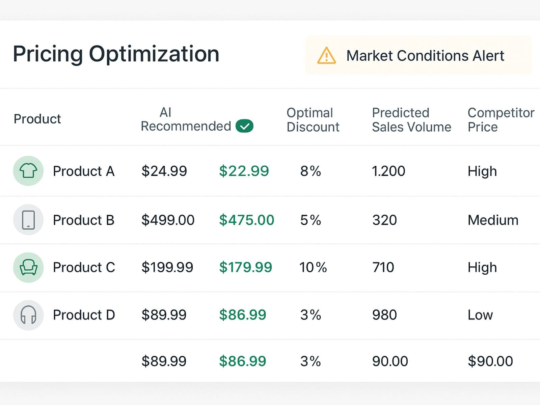The width and height of the screenshot is (540, 405).
Task: Click the $90.00 value in the totals row
Action: (489, 360)
